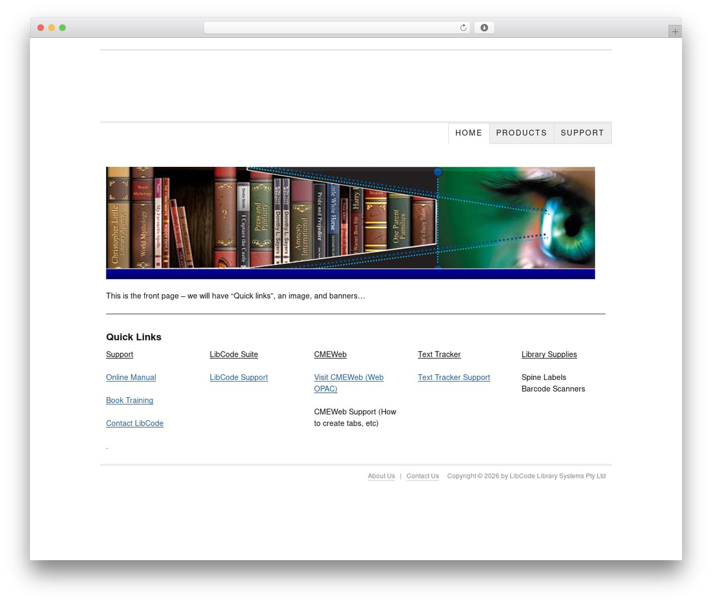Open the PRODUCTS navigation tab
The image size is (712, 603).
pyautogui.click(x=522, y=133)
